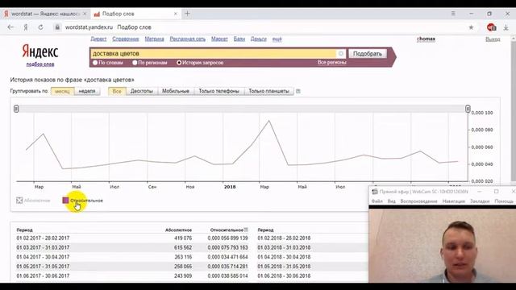Reload the page with the refresh icon

[x=40, y=27]
